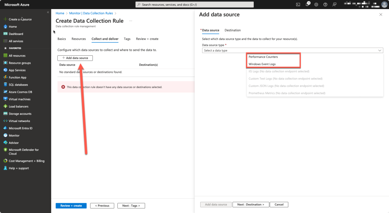389x213 pixels.
Task: Cancel the Add data source panel
Action: [279, 205]
